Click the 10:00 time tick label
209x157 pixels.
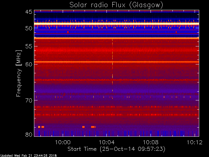click(x=63, y=142)
